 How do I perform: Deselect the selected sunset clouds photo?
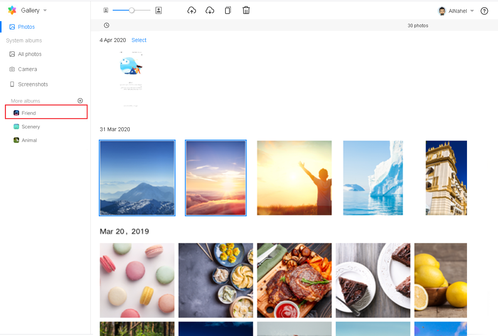pos(216,178)
